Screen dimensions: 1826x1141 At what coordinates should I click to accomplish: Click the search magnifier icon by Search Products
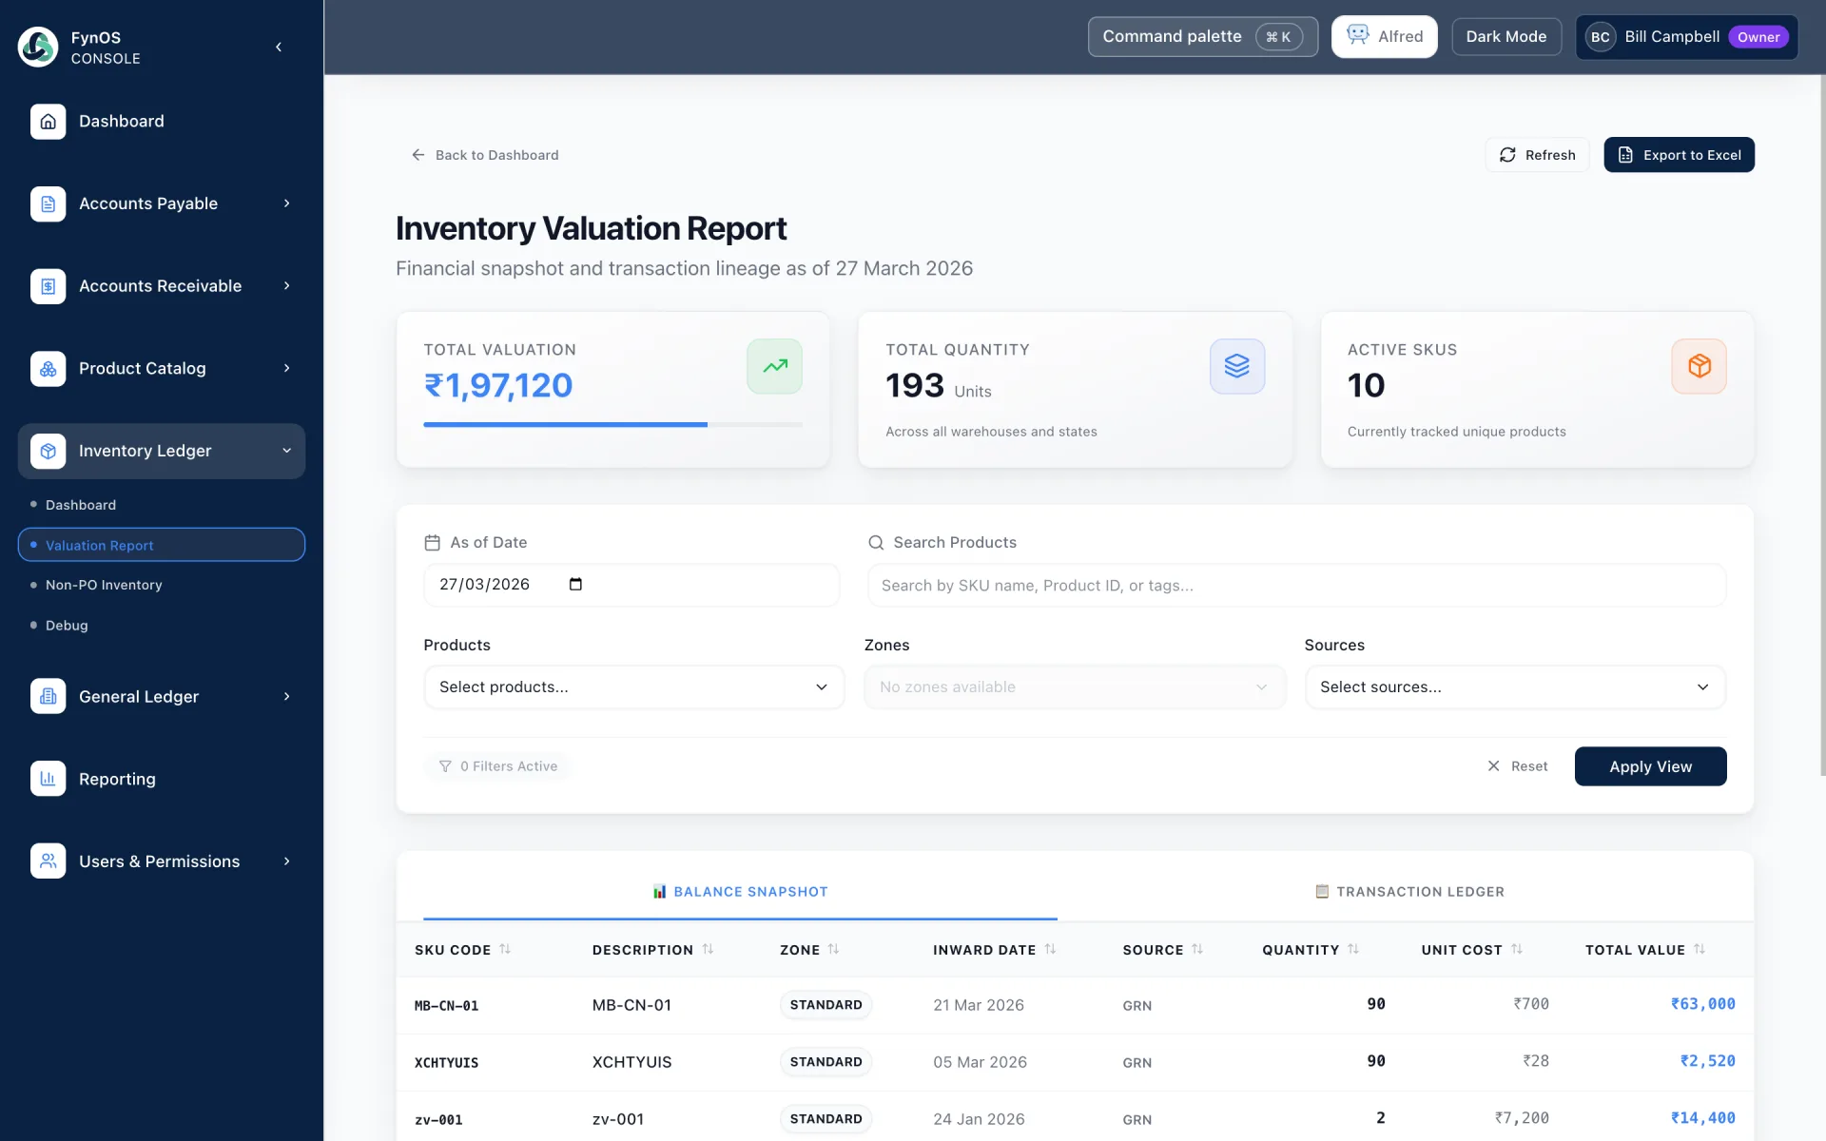tap(876, 542)
